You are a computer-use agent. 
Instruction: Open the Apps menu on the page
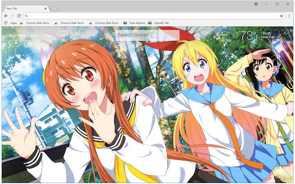[x=35, y=36]
